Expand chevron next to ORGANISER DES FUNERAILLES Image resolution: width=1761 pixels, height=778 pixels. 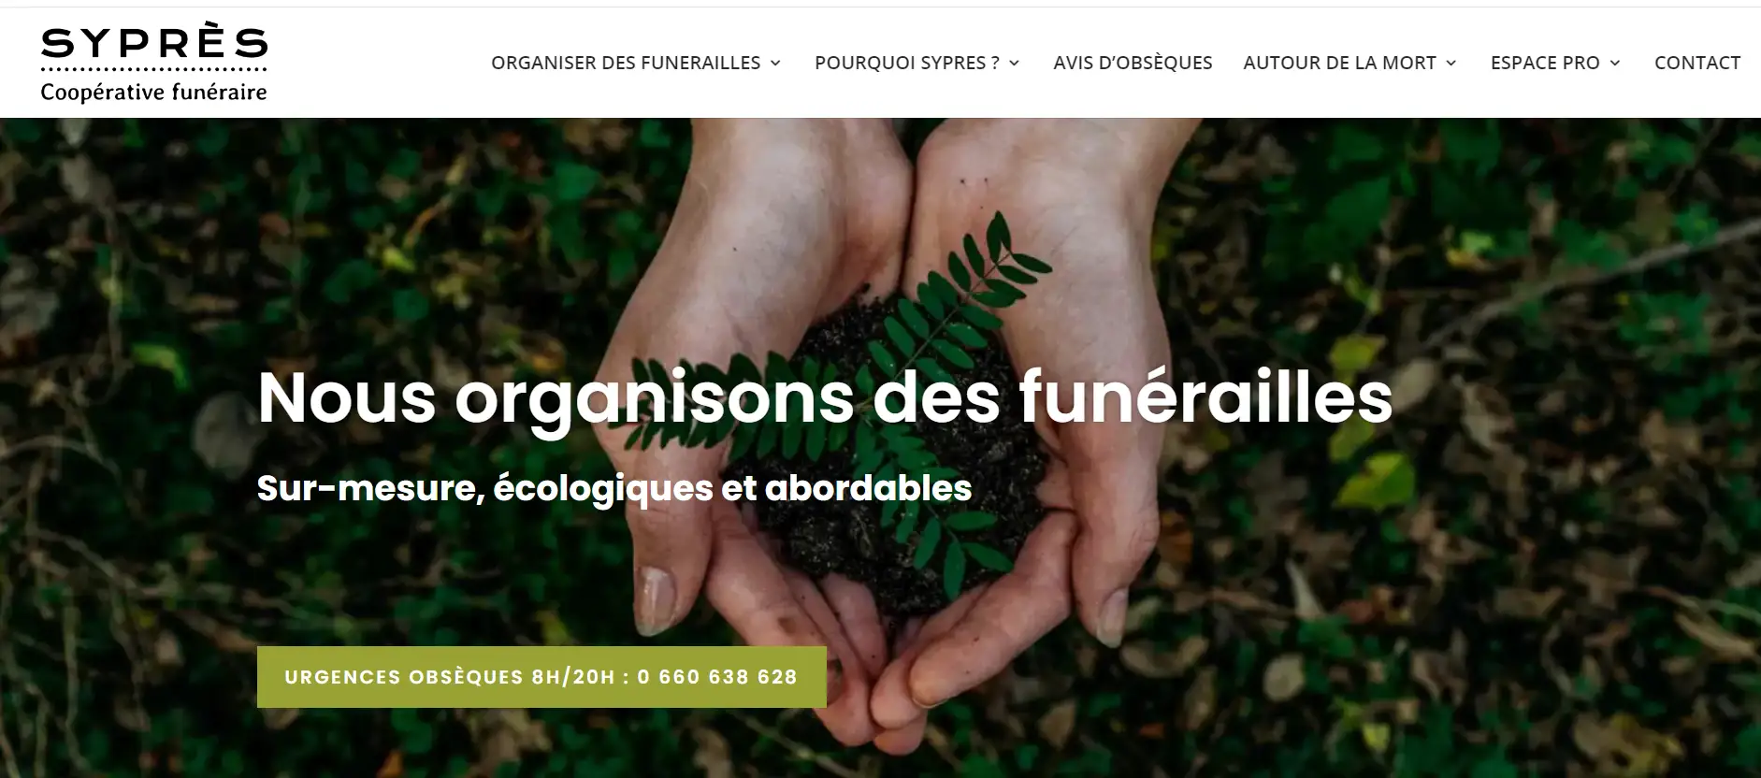click(775, 64)
